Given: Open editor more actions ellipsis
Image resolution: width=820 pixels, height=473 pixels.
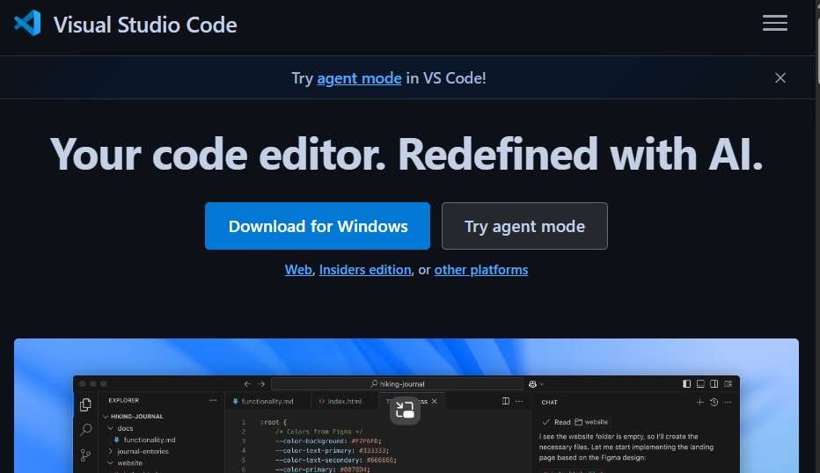Looking at the screenshot, I should tap(519, 401).
